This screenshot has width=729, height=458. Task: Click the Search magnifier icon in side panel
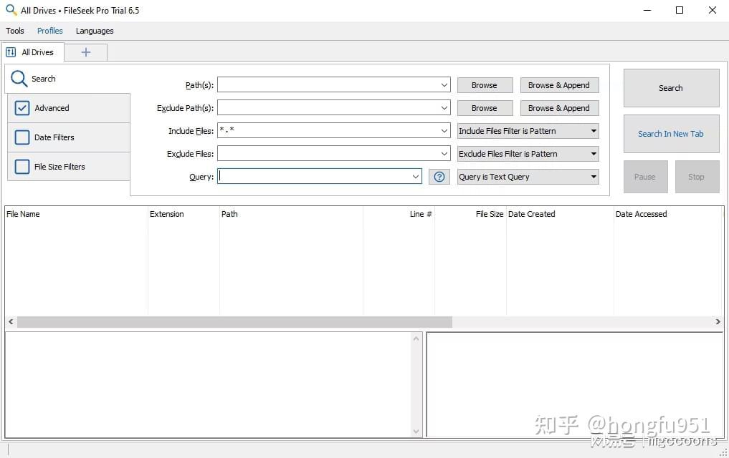[19, 79]
